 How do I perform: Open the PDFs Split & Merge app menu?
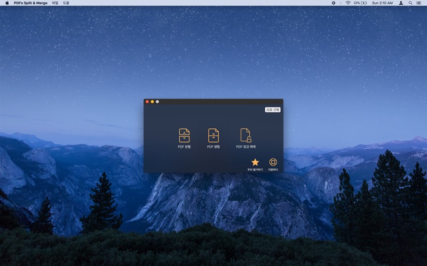[30, 3]
